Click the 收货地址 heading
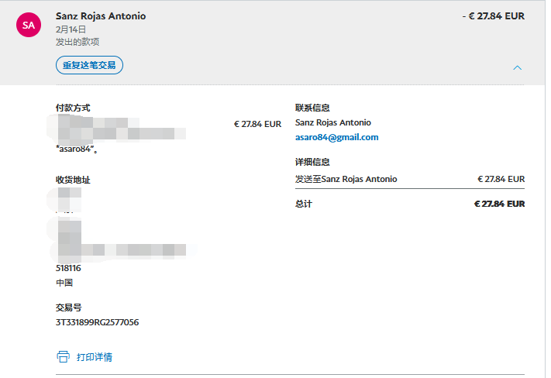551x378 pixels. click(x=73, y=180)
